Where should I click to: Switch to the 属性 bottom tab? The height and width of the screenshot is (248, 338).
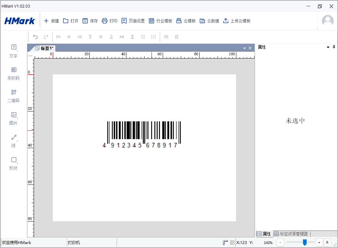coord(264,234)
